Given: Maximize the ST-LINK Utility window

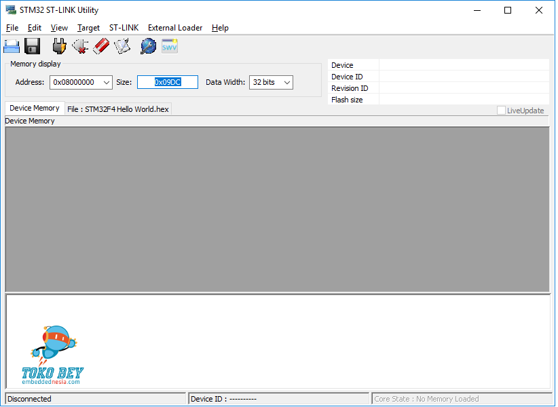Looking at the screenshot, I should coord(508,10).
